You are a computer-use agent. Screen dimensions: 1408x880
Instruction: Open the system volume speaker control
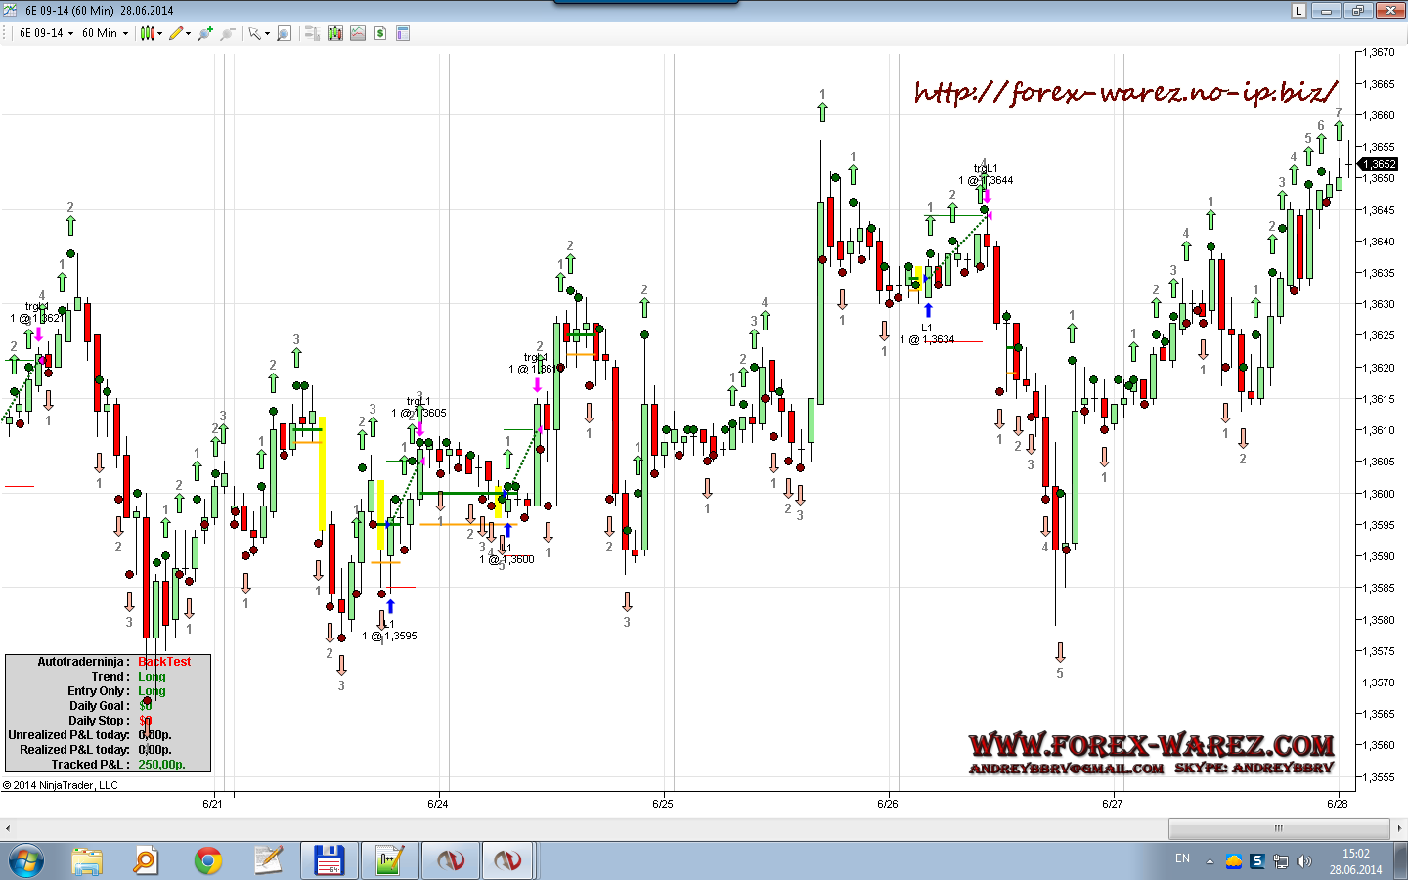click(x=1303, y=861)
